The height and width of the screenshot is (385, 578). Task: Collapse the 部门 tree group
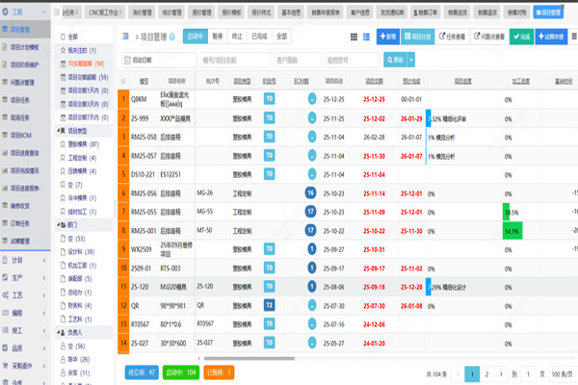58,224
